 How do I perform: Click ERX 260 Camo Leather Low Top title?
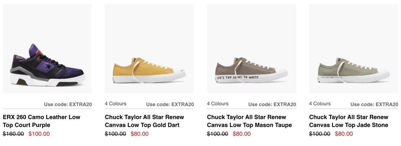point(42,121)
